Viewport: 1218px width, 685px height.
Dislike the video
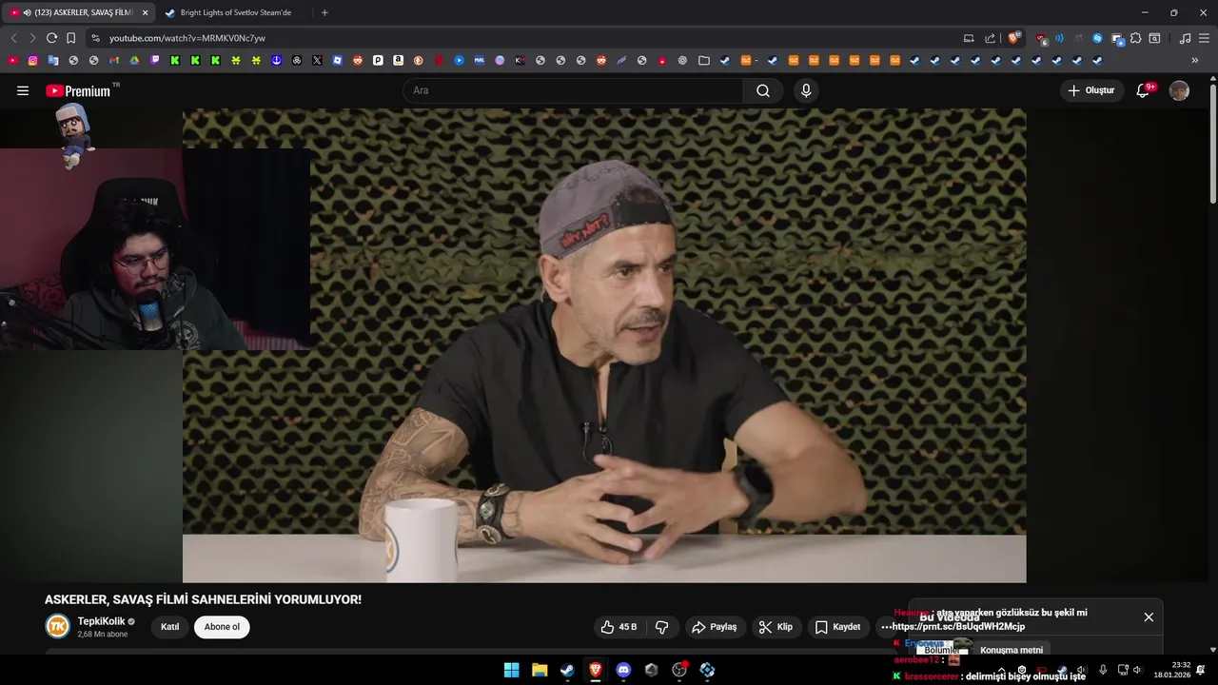(662, 627)
